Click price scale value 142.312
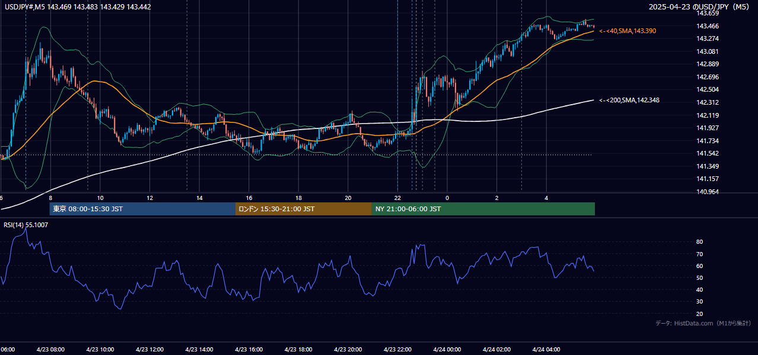 tap(708, 102)
